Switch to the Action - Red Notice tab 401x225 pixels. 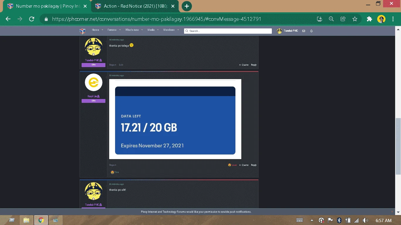135,6
